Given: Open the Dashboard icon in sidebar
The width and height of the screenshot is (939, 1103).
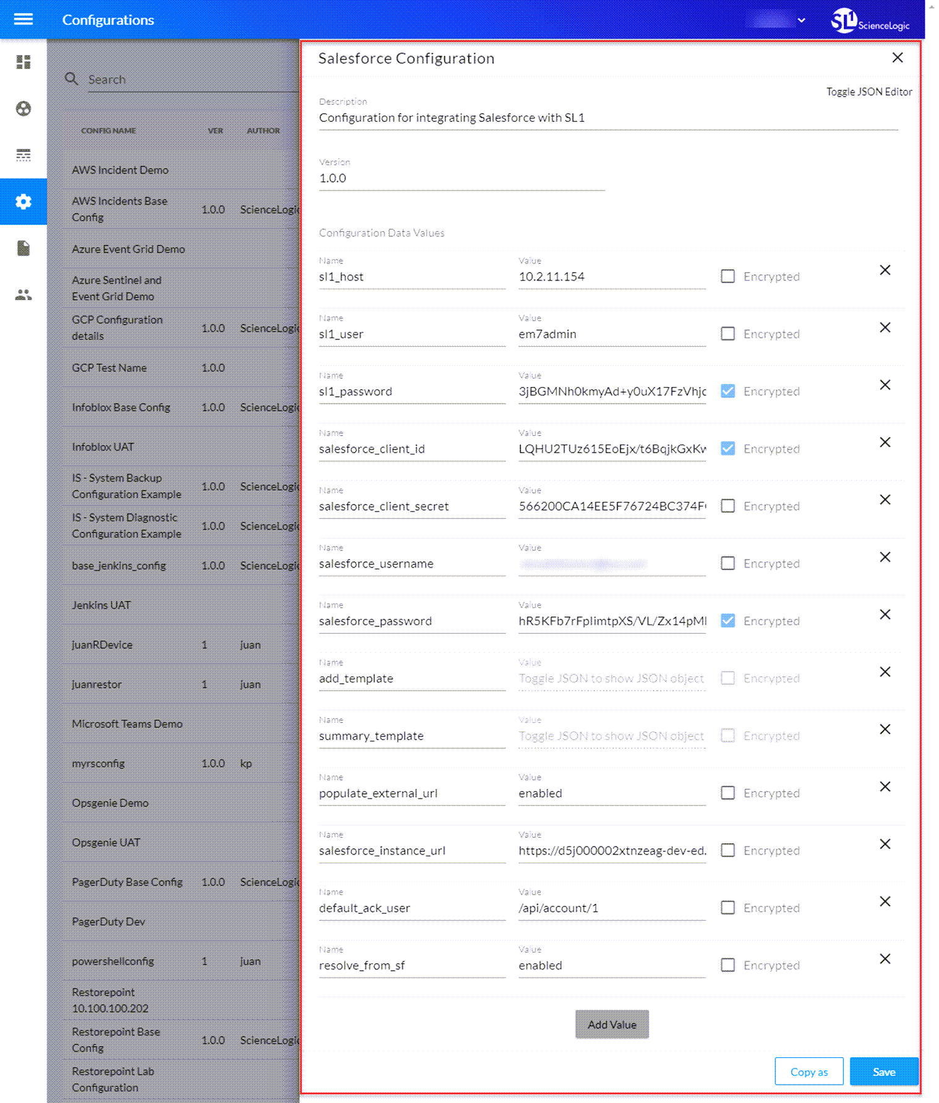Looking at the screenshot, I should pos(24,62).
